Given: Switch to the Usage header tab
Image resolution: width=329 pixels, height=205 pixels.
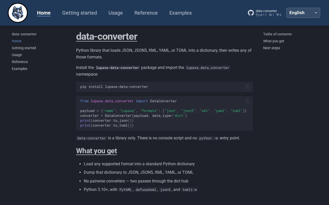Looking at the screenshot, I should point(116,13).
